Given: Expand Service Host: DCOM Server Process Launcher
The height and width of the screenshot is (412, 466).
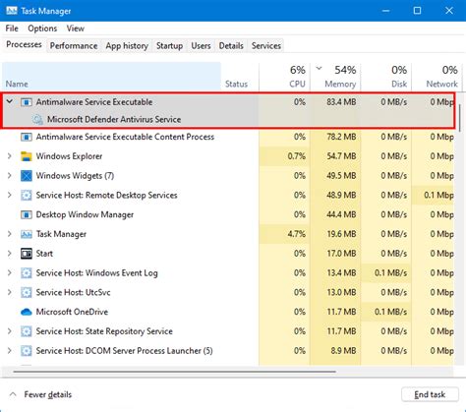Looking at the screenshot, I should coord(10,351).
